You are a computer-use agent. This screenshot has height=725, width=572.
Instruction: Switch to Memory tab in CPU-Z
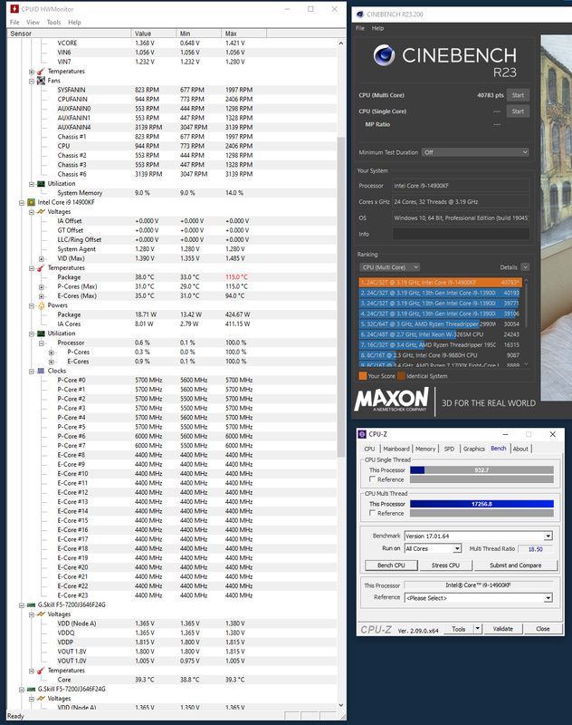click(425, 449)
